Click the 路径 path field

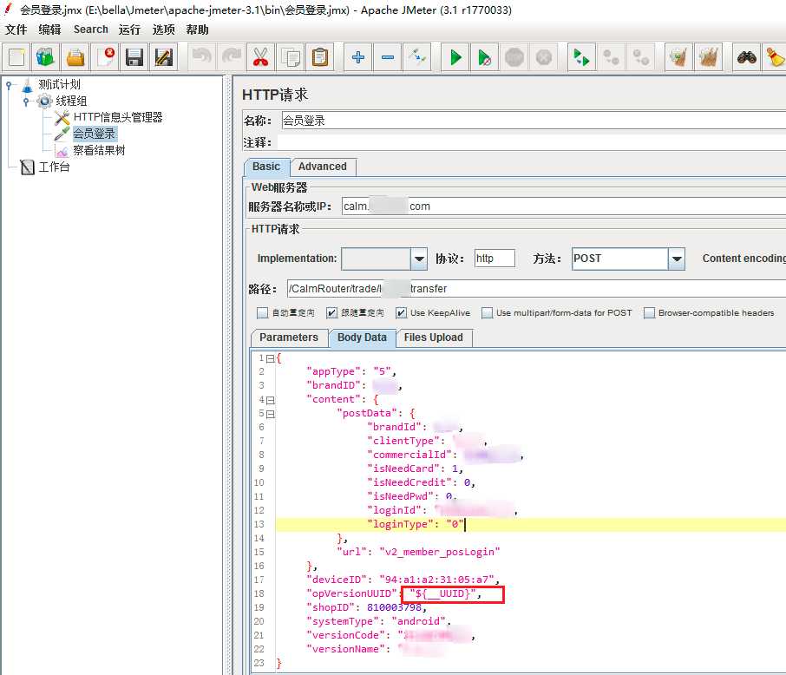(x=536, y=289)
